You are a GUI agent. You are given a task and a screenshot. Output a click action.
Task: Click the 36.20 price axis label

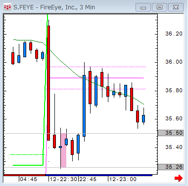(174, 34)
